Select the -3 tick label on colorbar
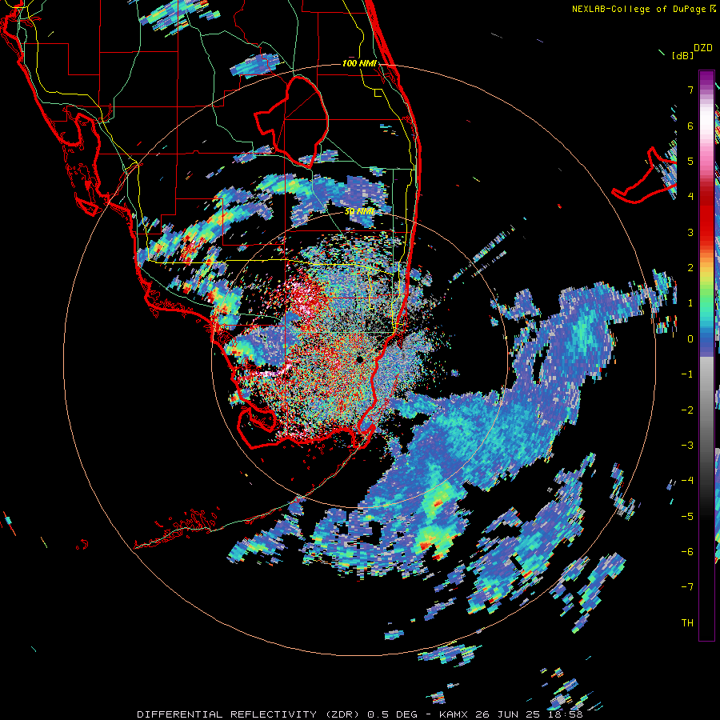720x720 pixels. (687, 446)
